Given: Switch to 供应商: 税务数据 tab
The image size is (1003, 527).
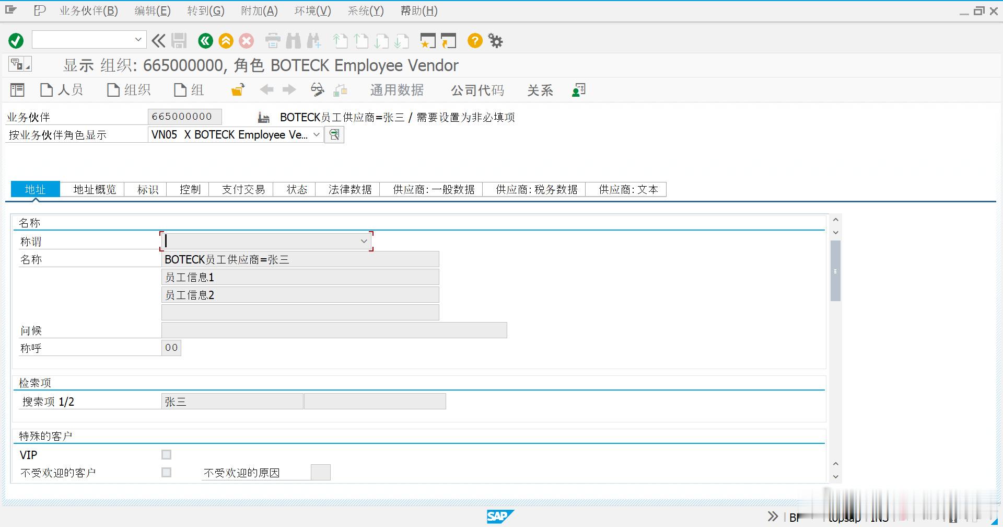Looking at the screenshot, I should click(537, 189).
